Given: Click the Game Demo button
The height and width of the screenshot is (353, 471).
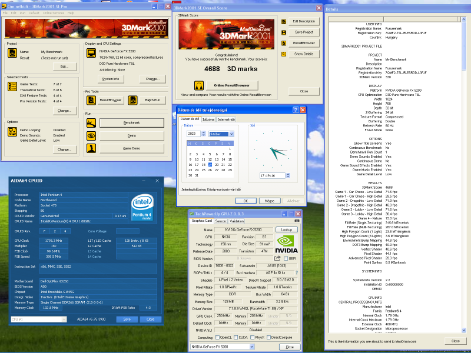Looking at the screenshot, I should coord(132,148).
